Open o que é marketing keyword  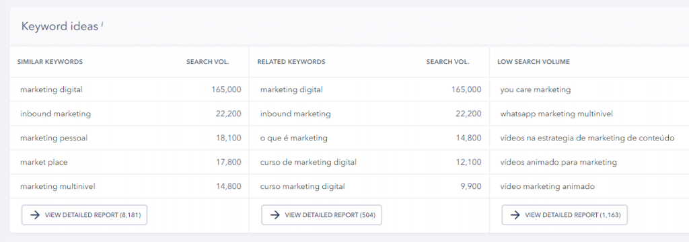point(293,138)
